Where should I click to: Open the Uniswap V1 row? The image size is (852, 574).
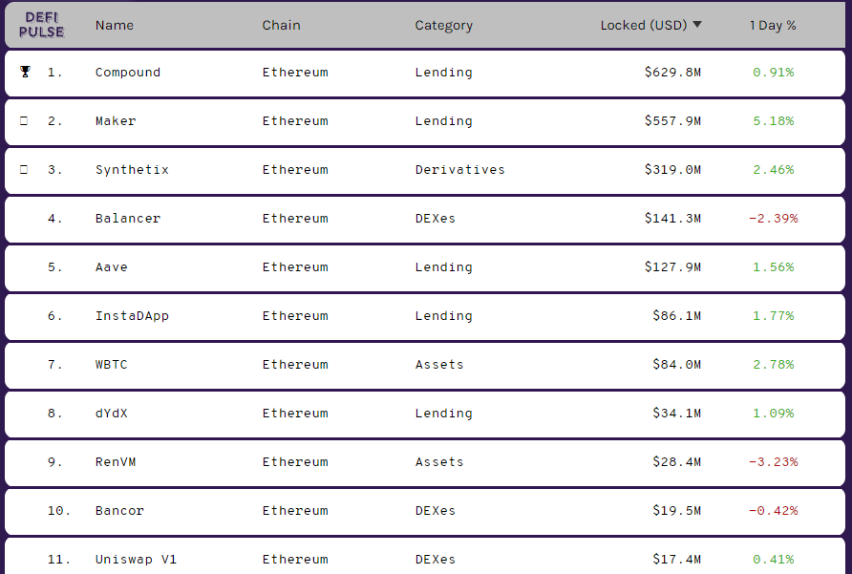(425, 556)
